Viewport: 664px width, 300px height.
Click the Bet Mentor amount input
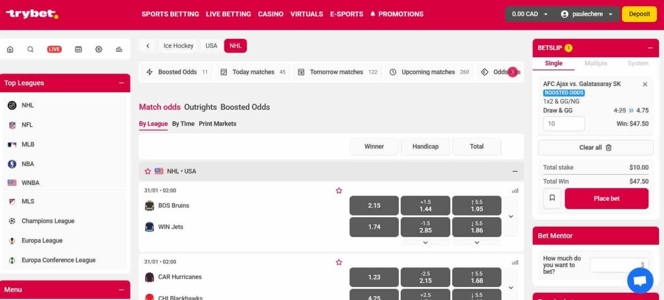[x=619, y=265]
